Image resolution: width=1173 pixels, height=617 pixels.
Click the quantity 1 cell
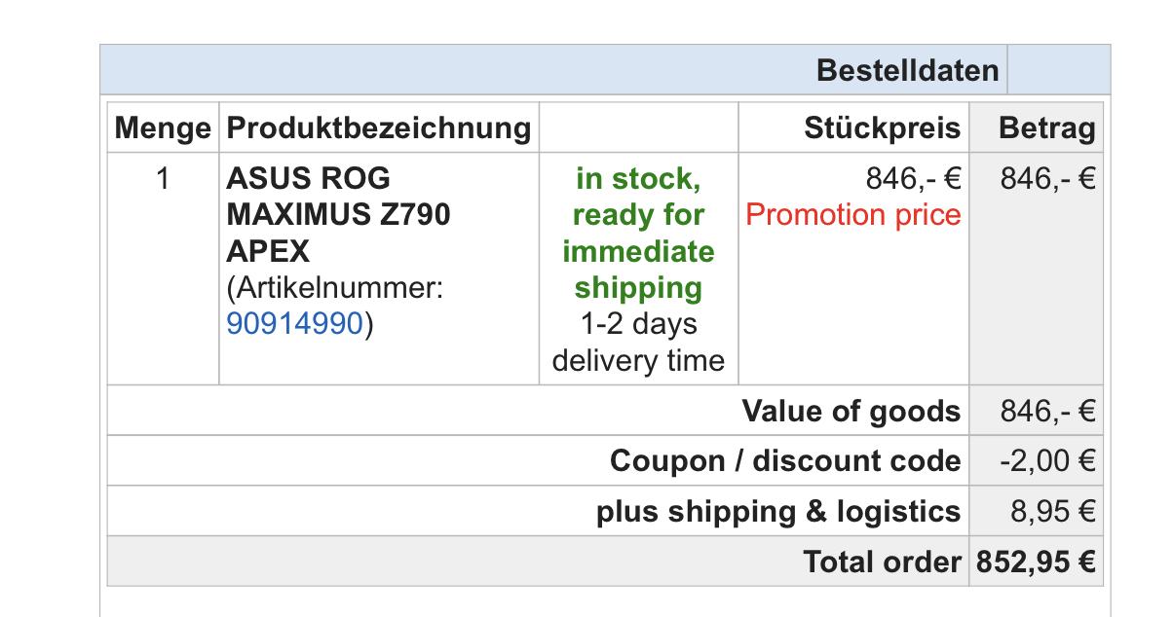[x=162, y=179]
